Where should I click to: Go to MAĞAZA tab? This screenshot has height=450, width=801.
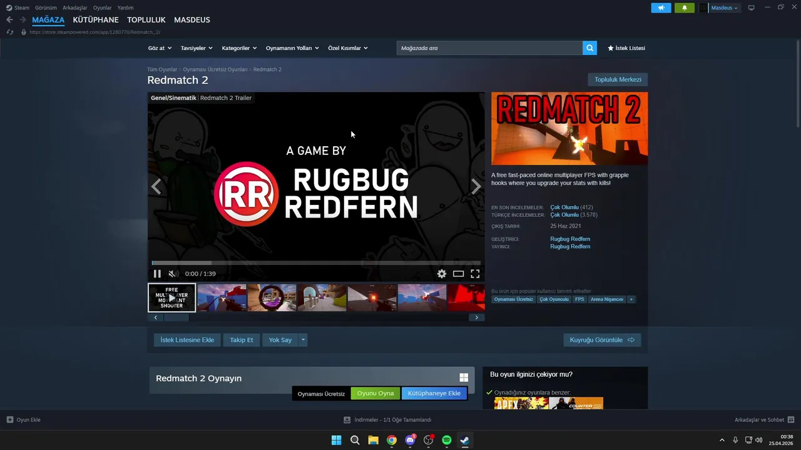[48, 20]
